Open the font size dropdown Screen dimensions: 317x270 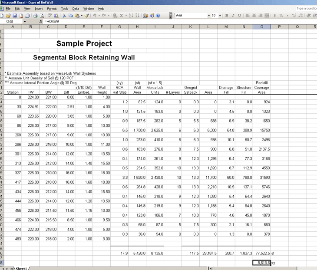pos(220,16)
